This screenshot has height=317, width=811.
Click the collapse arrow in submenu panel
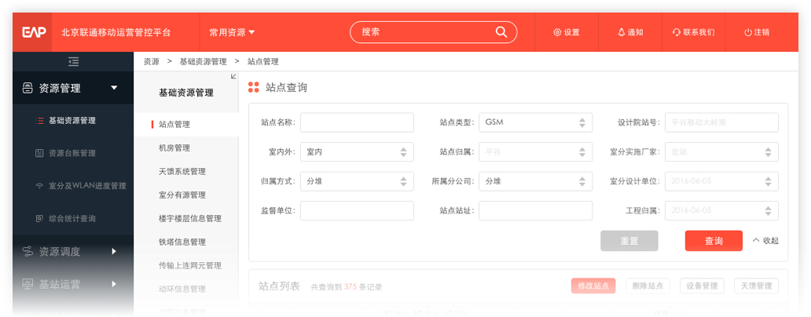coord(233,76)
